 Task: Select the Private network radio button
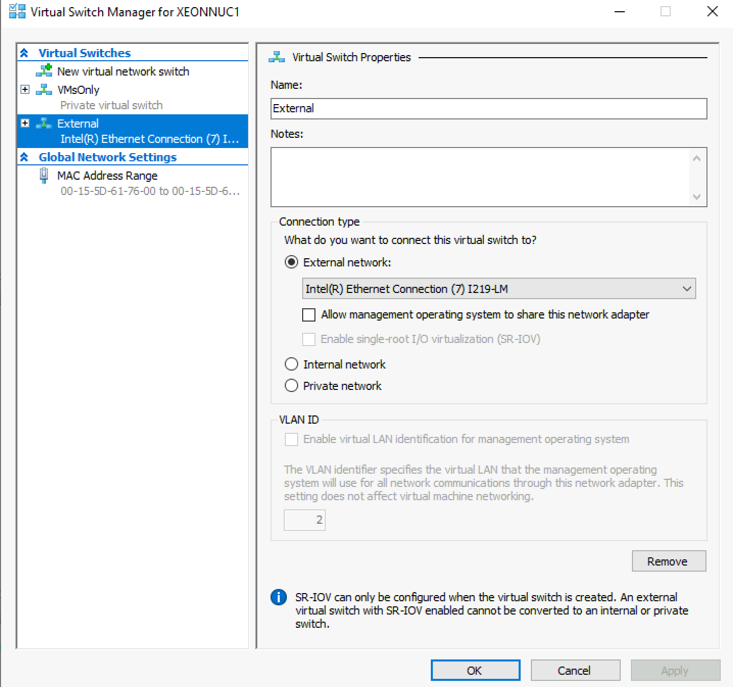tap(291, 385)
